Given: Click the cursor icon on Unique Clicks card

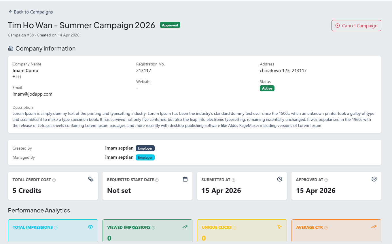Looking at the screenshot, I should tap(279, 227).
